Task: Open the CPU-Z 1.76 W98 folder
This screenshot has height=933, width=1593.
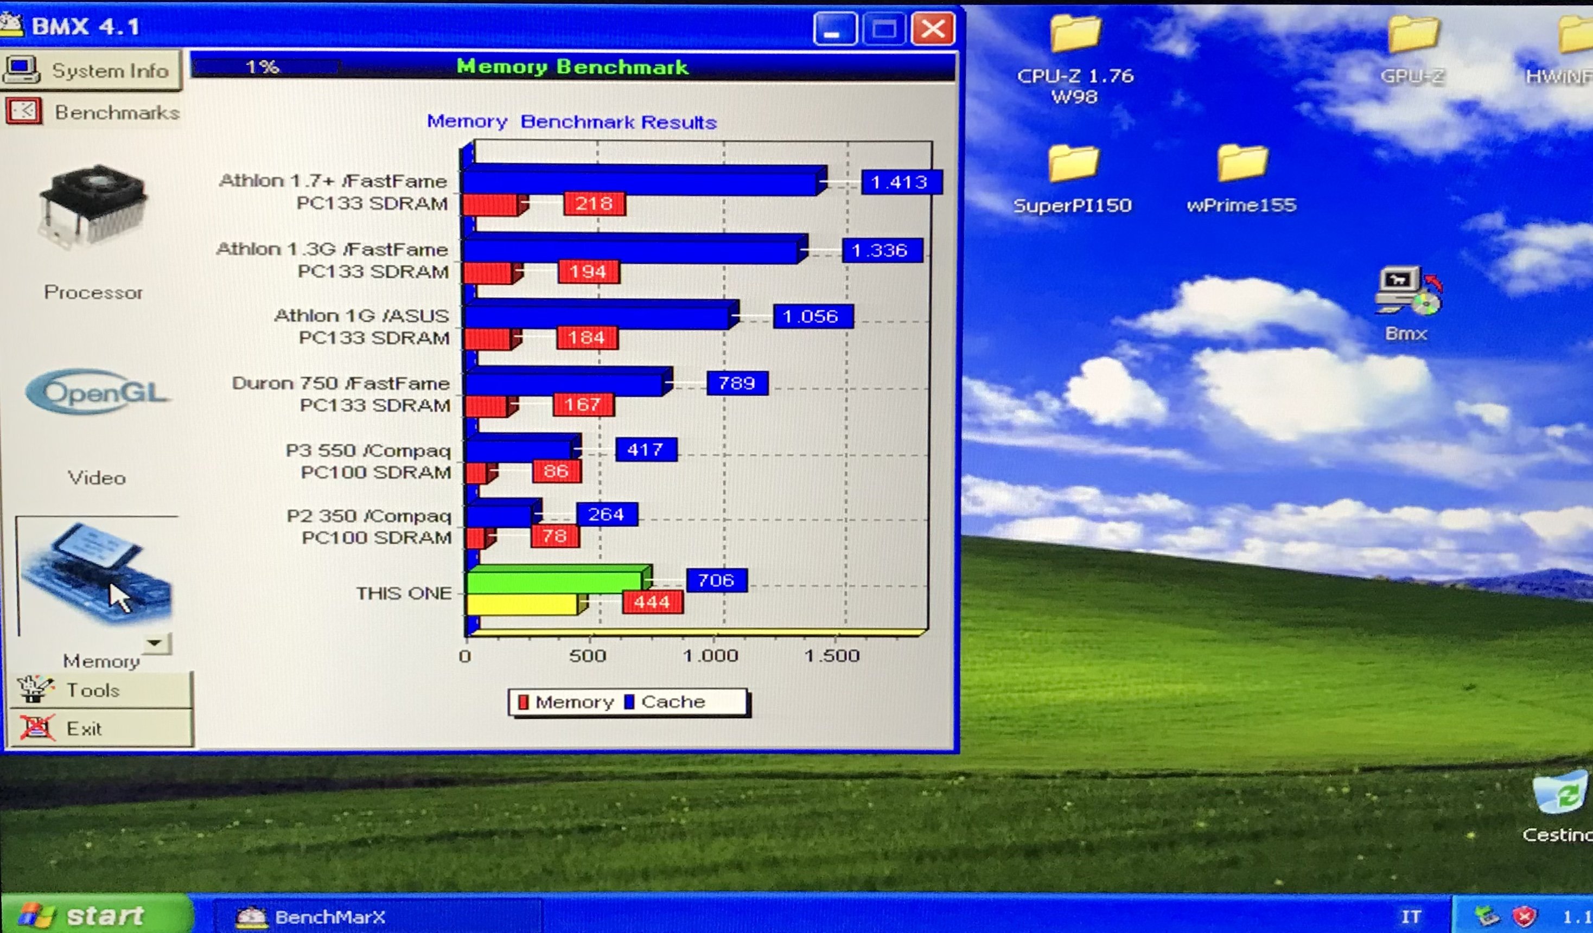Action: [x=1075, y=34]
